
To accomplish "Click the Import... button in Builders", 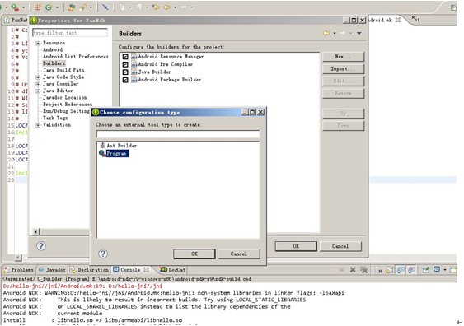I will point(343,69).
